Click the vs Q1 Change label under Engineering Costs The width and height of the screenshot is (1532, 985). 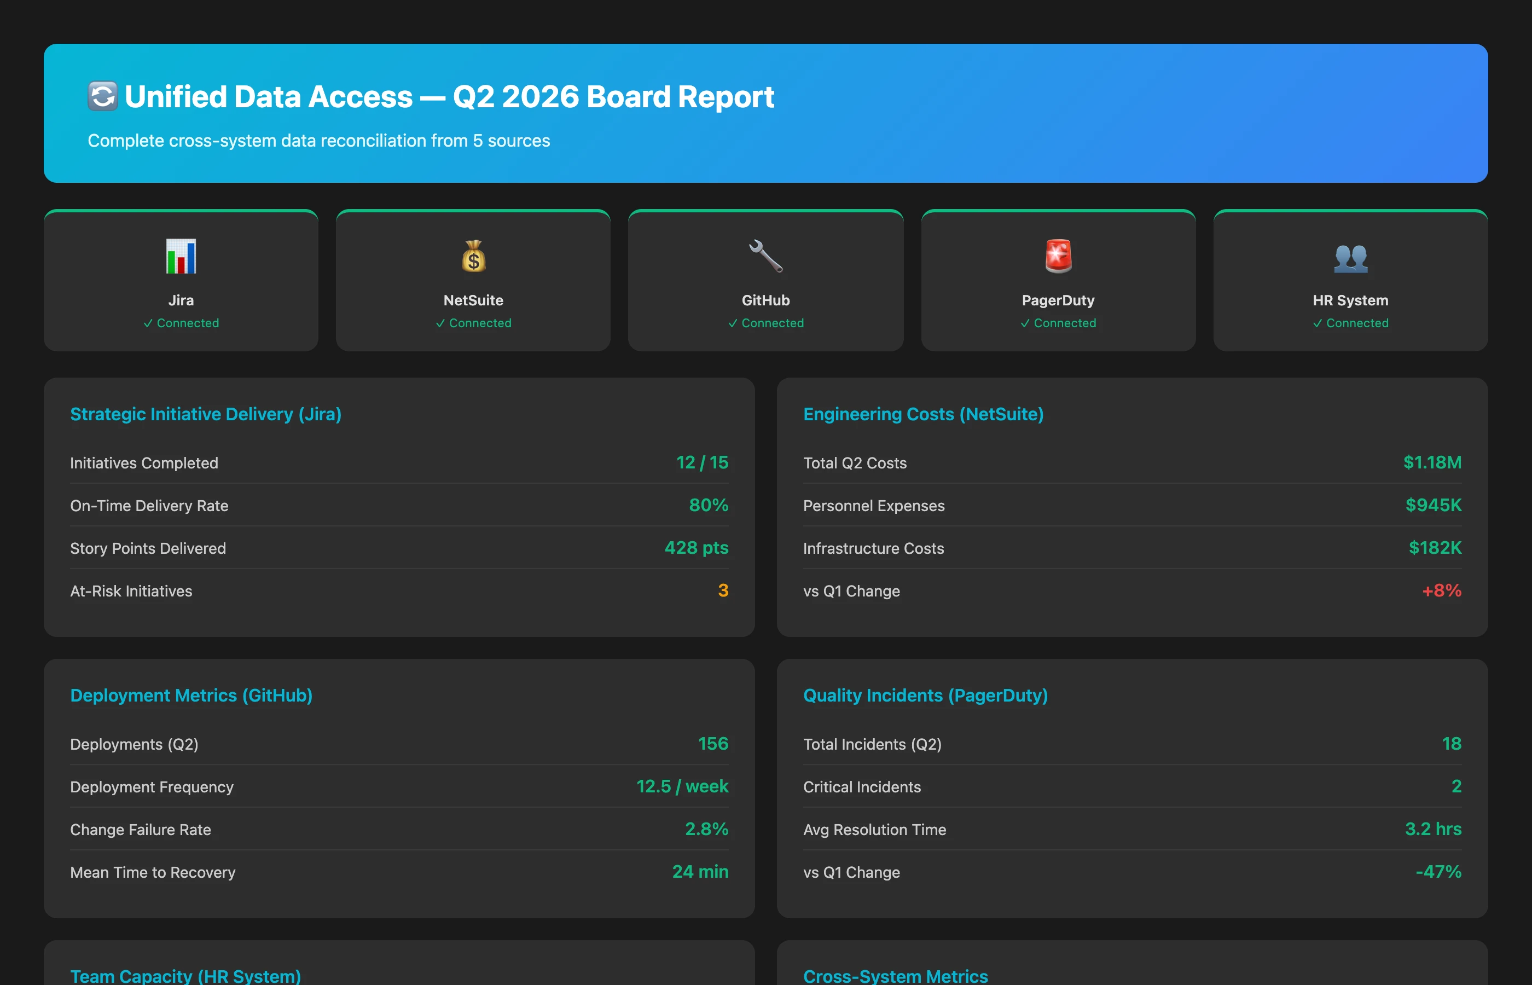851,592
